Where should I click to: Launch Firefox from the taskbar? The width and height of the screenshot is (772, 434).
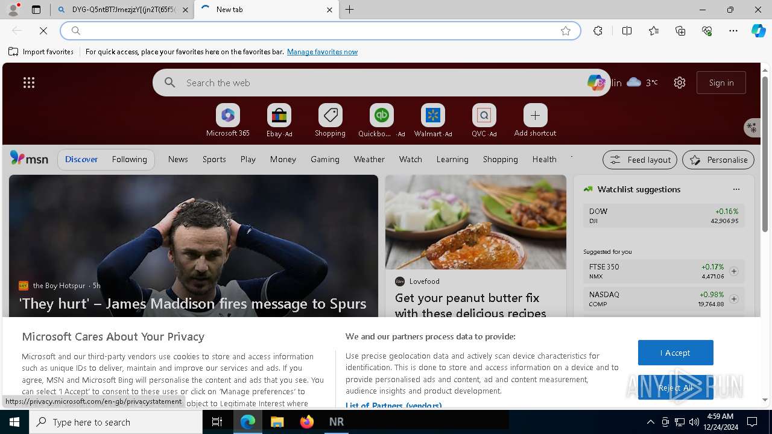click(307, 422)
